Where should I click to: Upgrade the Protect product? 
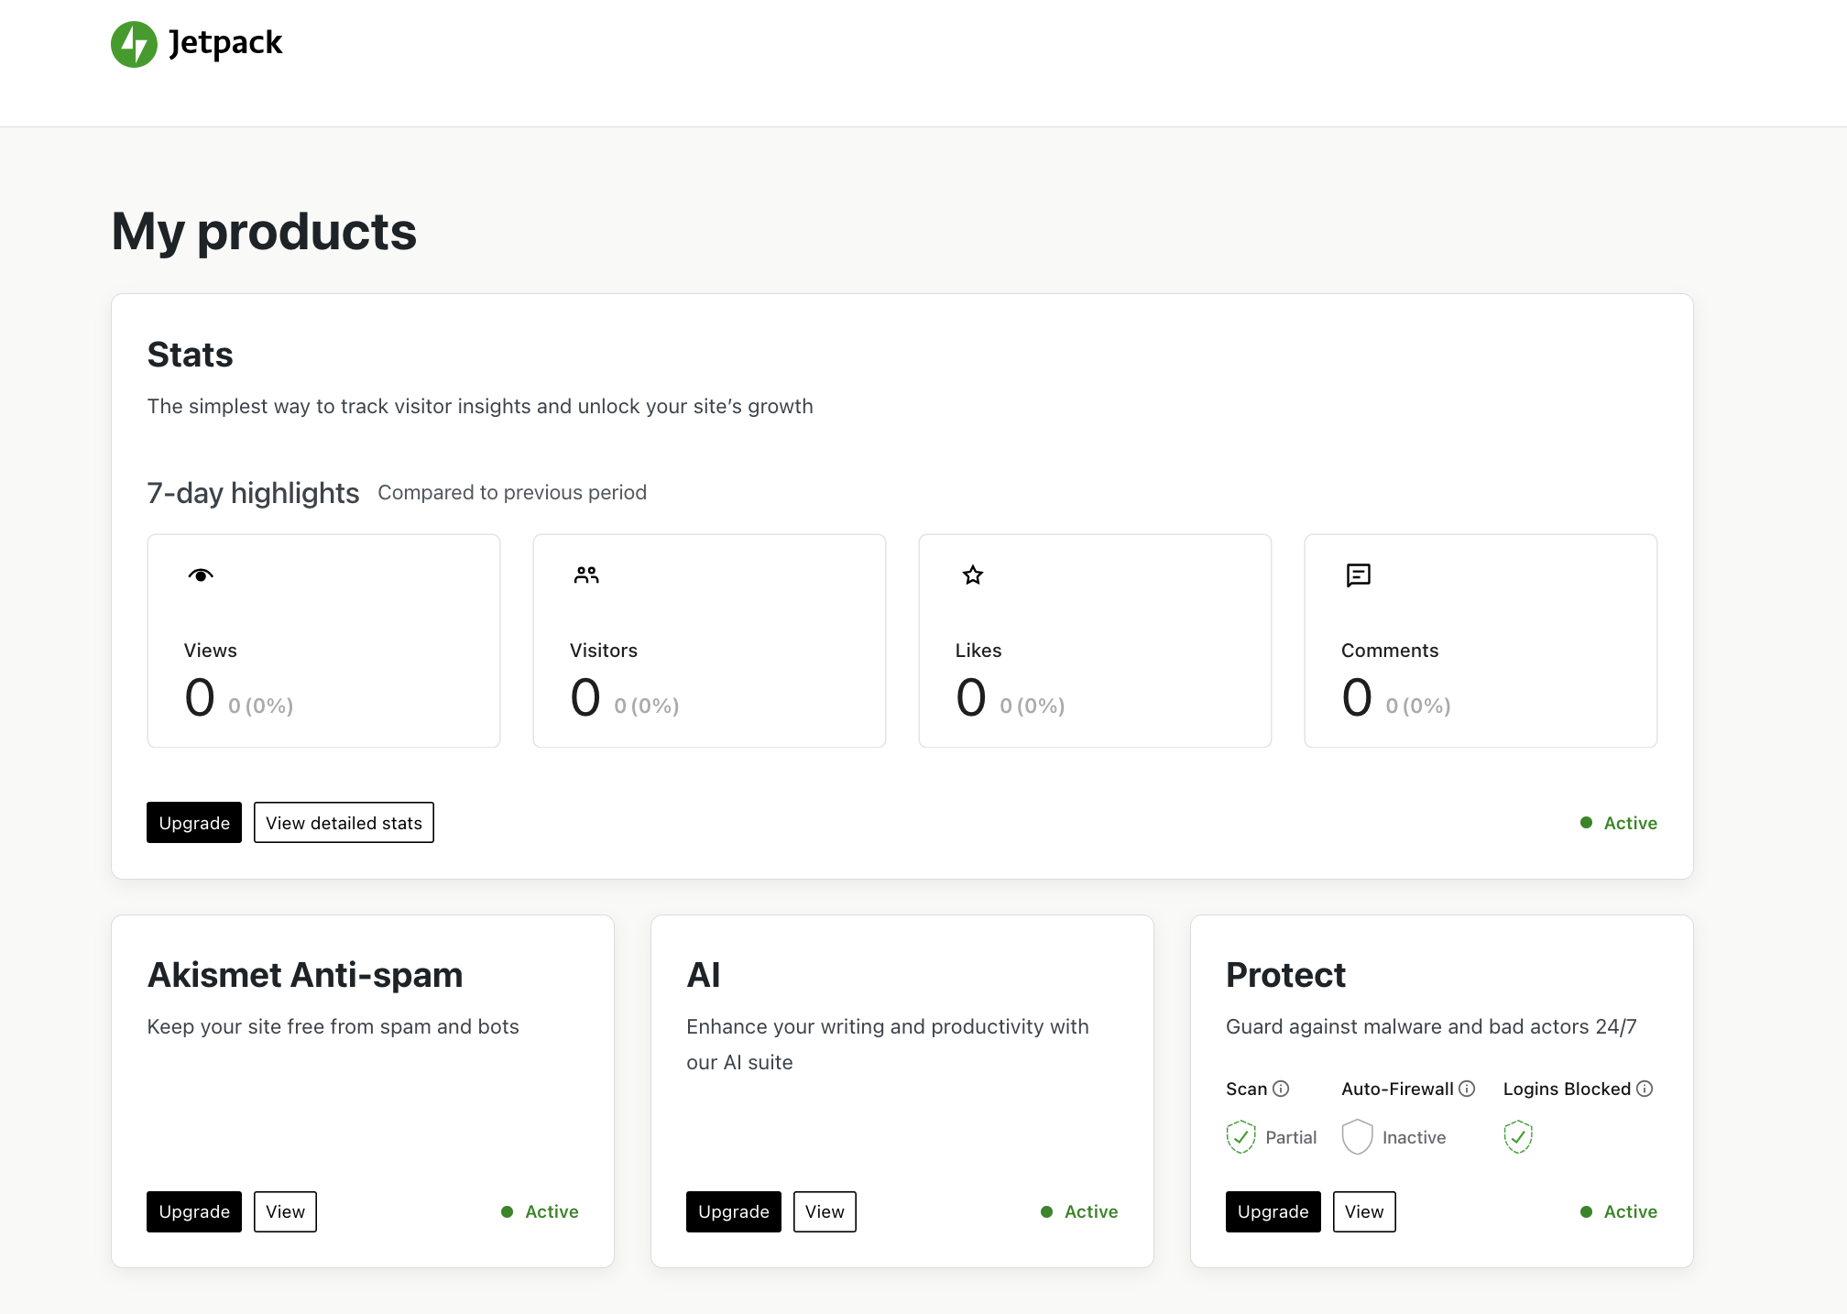coord(1273,1211)
